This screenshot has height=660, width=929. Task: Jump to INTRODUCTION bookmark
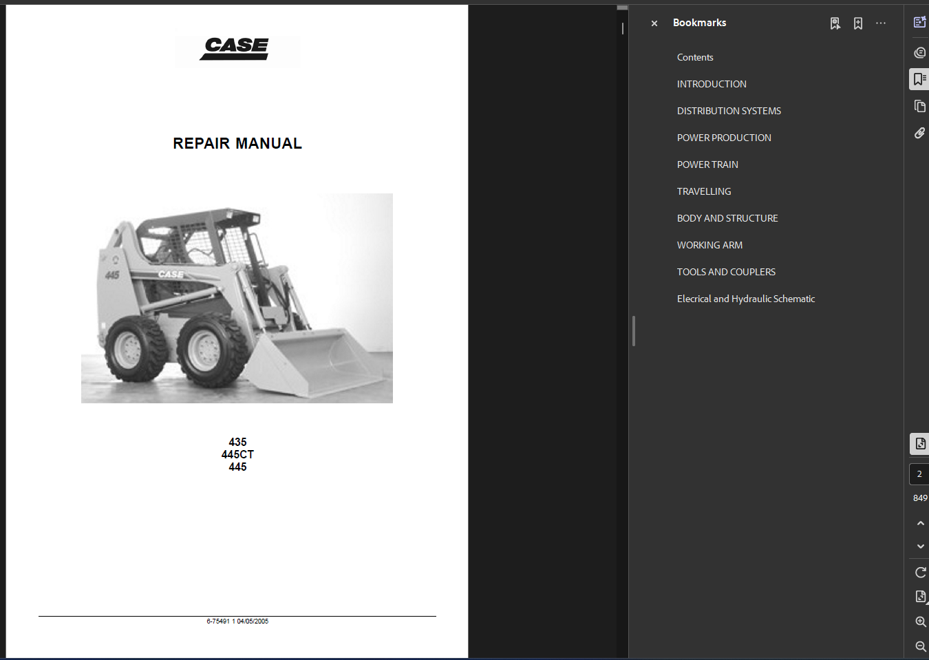[x=712, y=84]
